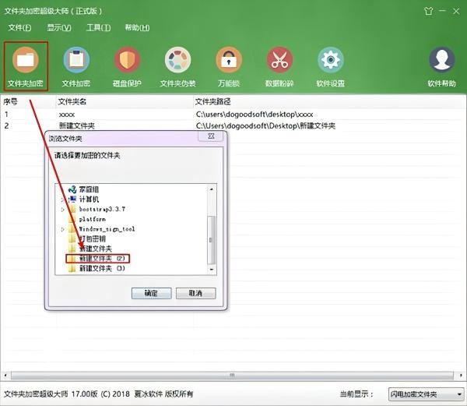This screenshot has width=467, height=406.
Task: Click the skin shirt icon in title bar
Action: [x=428, y=11]
